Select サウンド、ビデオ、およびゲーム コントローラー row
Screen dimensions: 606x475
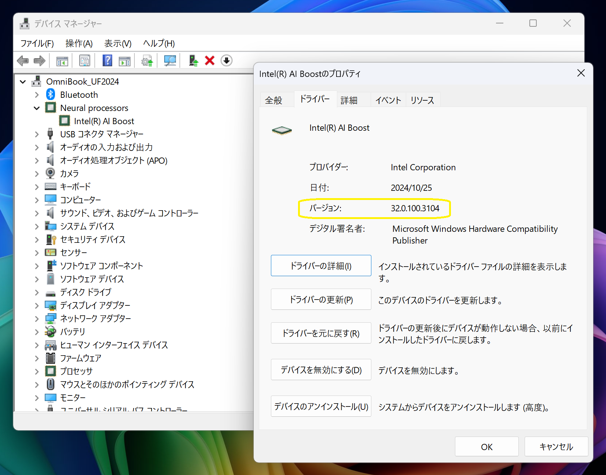pyautogui.click(x=129, y=213)
